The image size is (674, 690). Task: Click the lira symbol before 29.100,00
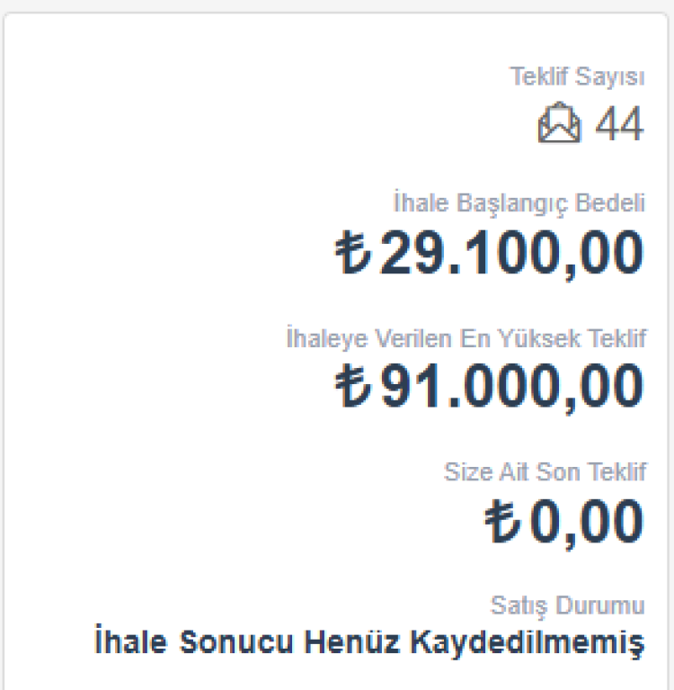pos(352,253)
